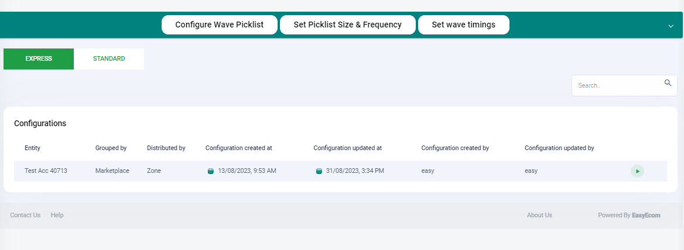684x250 pixels.
Task: Click calendar icon beside created date
Action: point(211,171)
